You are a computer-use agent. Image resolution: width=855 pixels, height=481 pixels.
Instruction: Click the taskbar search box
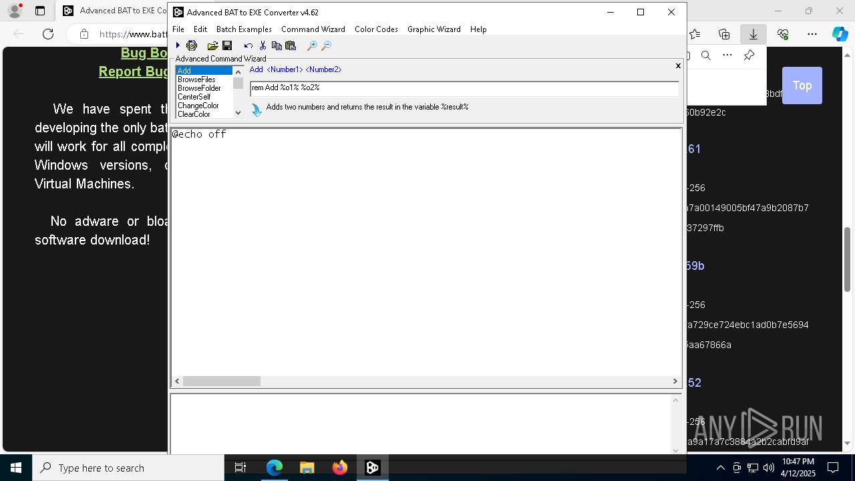click(x=128, y=468)
